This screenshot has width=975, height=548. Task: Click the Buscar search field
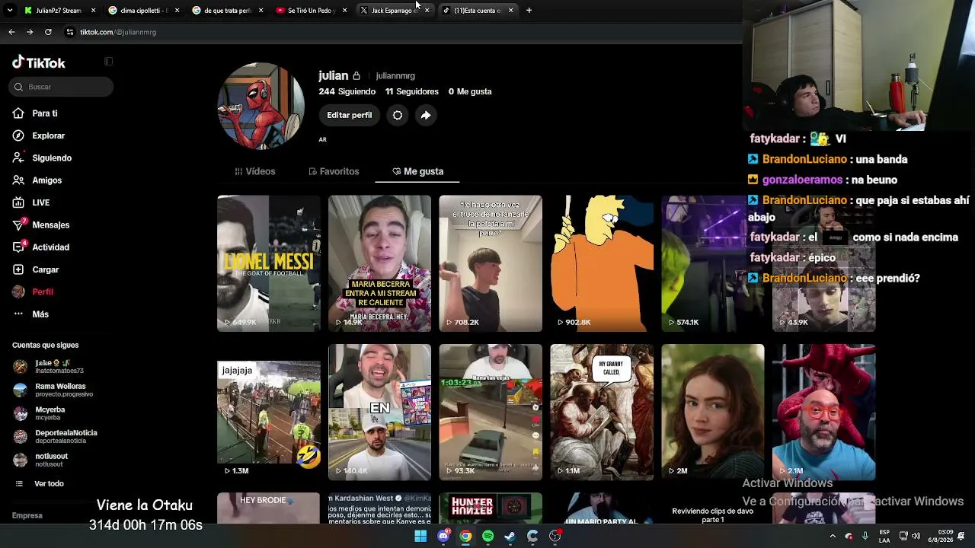[62, 87]
